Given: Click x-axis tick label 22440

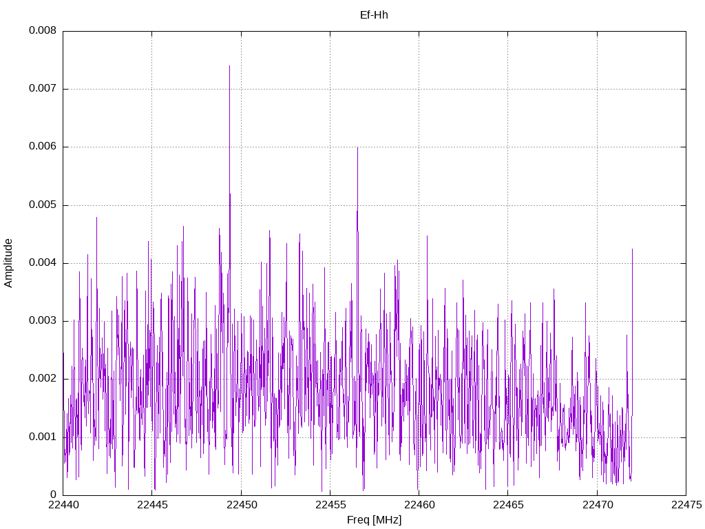Looking at the screenshot, I should pyautogui.click(x=63, y=505).
